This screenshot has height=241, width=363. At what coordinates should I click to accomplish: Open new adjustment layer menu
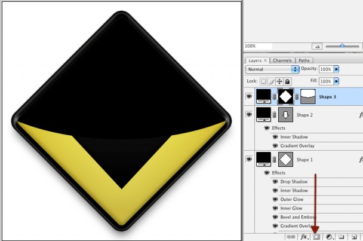pos(330,237)
